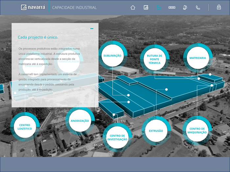The height and width of the screenshot is (172, 230).
Task: Click the map marker linked to Extrusão
Action: click(166, 89)
